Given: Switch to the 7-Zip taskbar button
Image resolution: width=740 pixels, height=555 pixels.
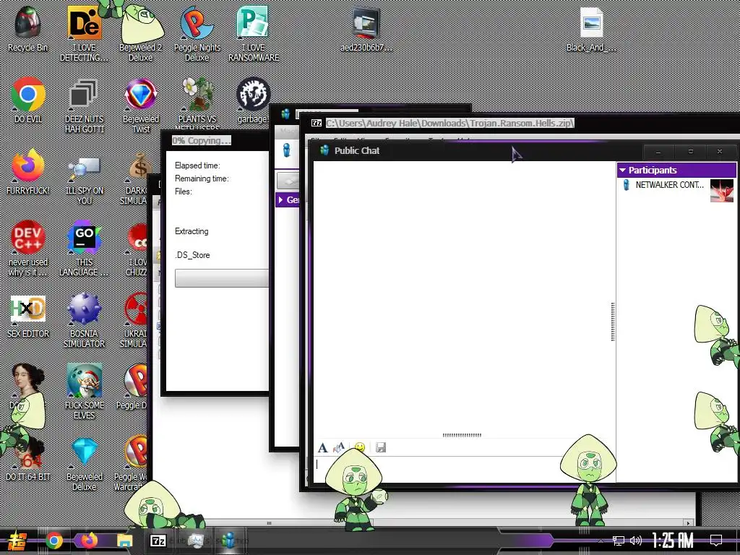Looking at the screenshot, I should click(x=158, y=541).
